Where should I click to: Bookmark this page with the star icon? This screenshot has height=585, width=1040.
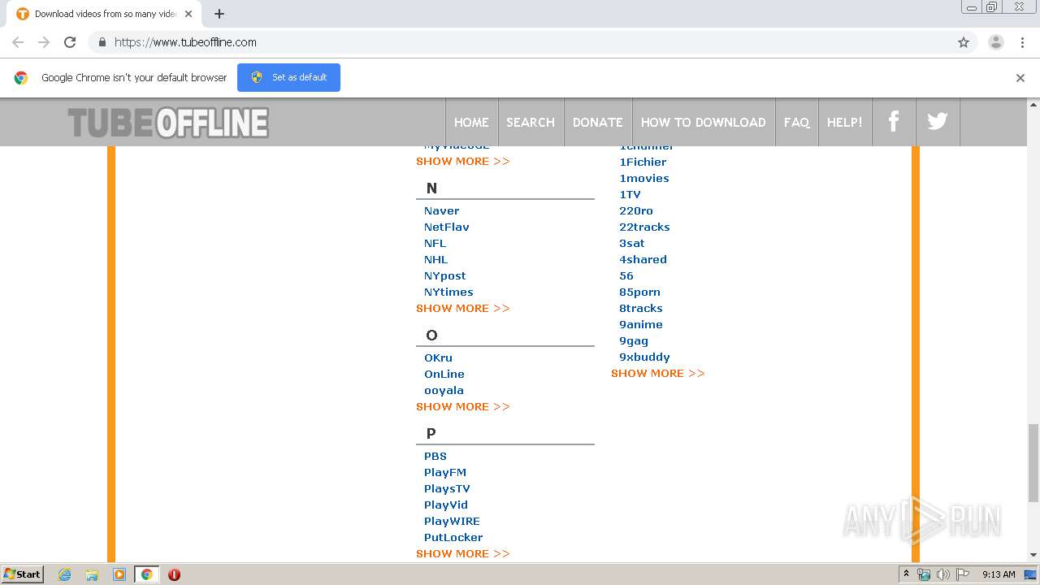(x=964, y=42)
